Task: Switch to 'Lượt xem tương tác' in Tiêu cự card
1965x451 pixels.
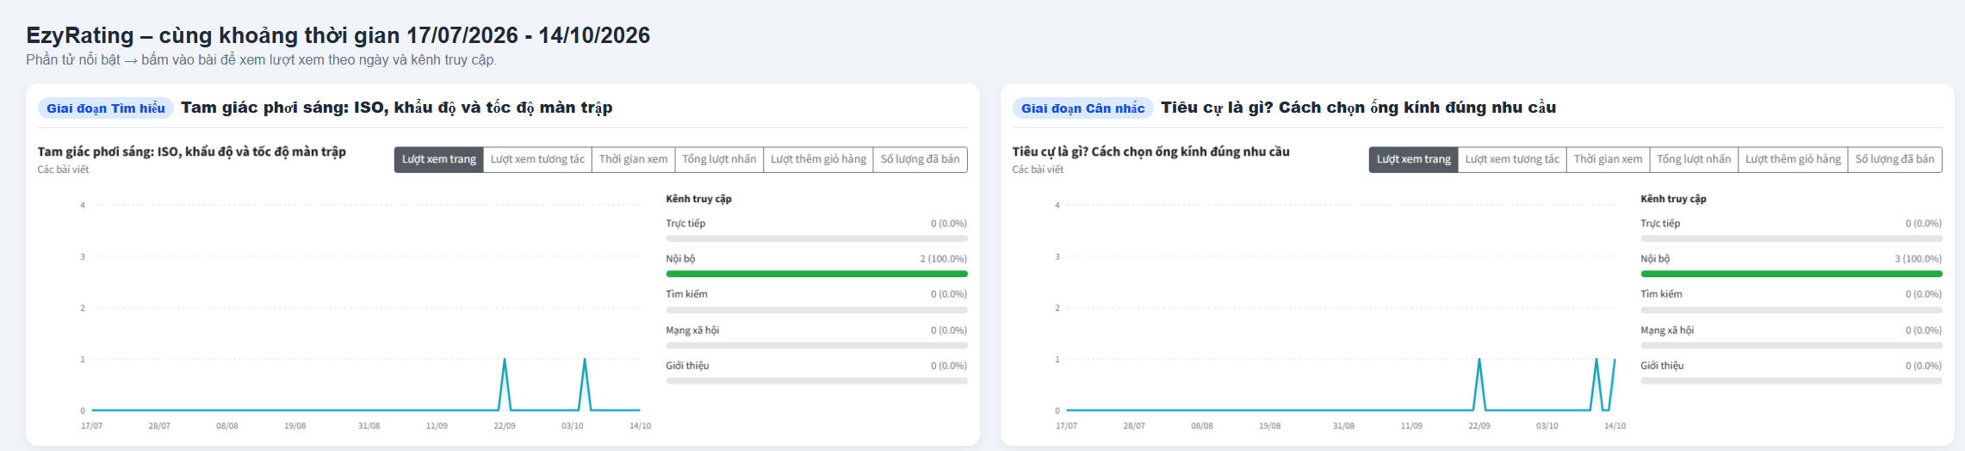Action: (1512, 159)
